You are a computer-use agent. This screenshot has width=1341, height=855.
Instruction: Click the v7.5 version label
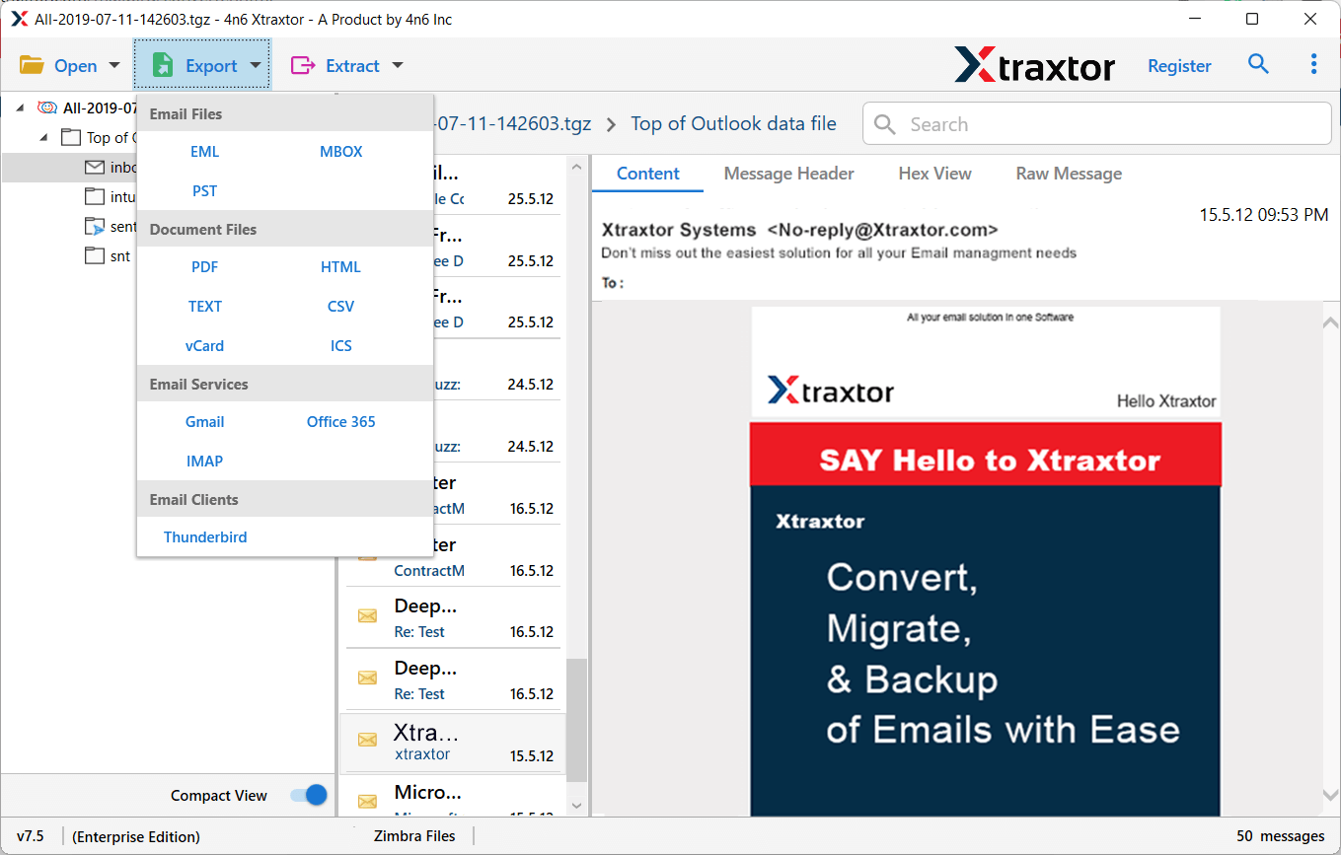tap(31, 836)
